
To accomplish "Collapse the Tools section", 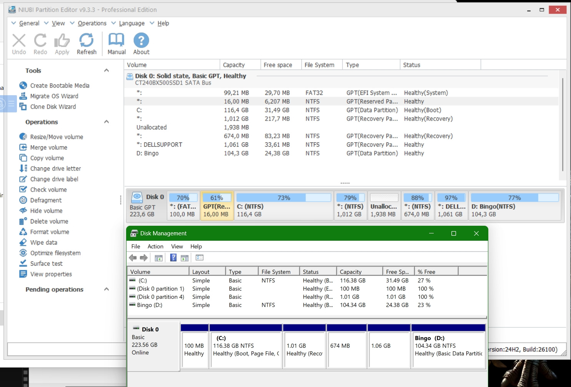I will click(107, 71).
